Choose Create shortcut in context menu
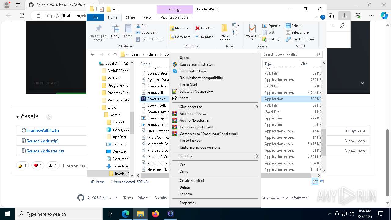This screenshot has width=391, height=220. [x=215, y=181]
